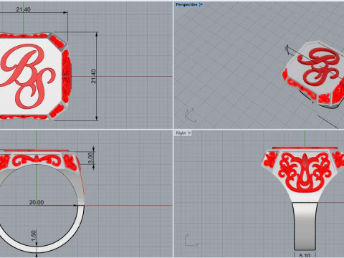Select the central filigree ornament in Right view
344x258 pixels.
point(305,172)
